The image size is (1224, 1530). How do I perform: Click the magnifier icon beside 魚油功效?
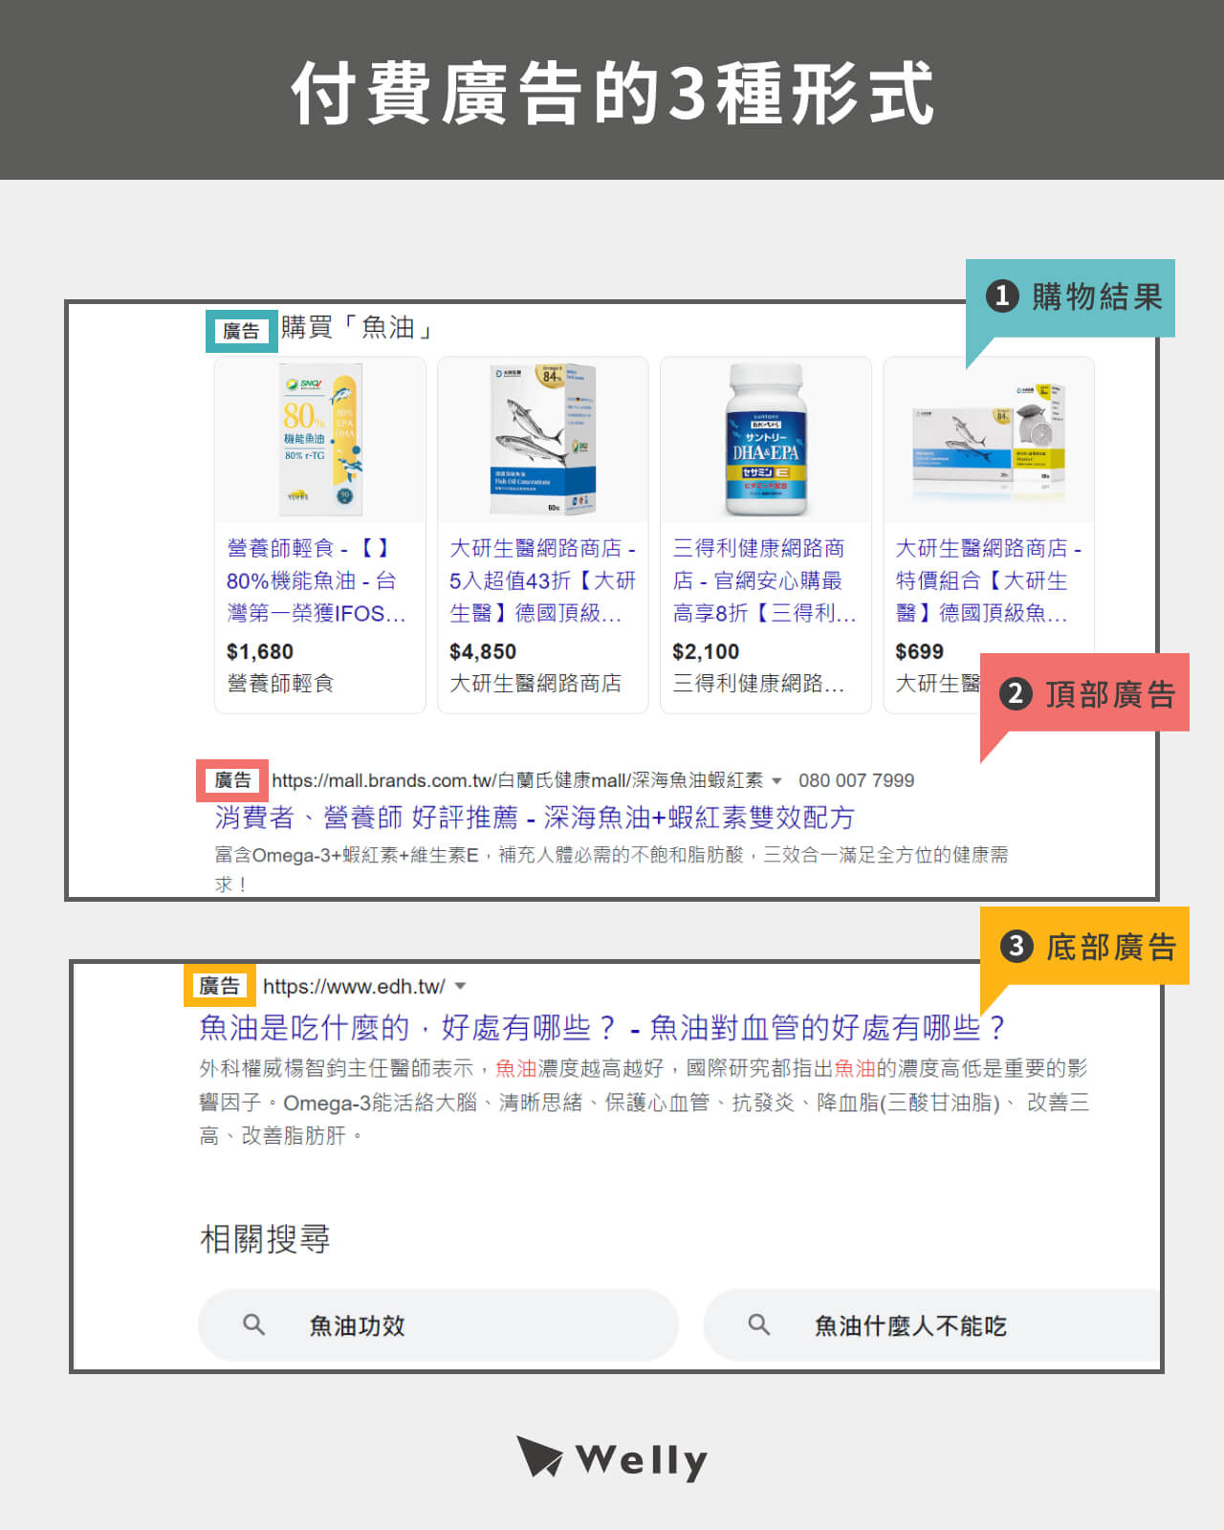[x=253, y=1324]
